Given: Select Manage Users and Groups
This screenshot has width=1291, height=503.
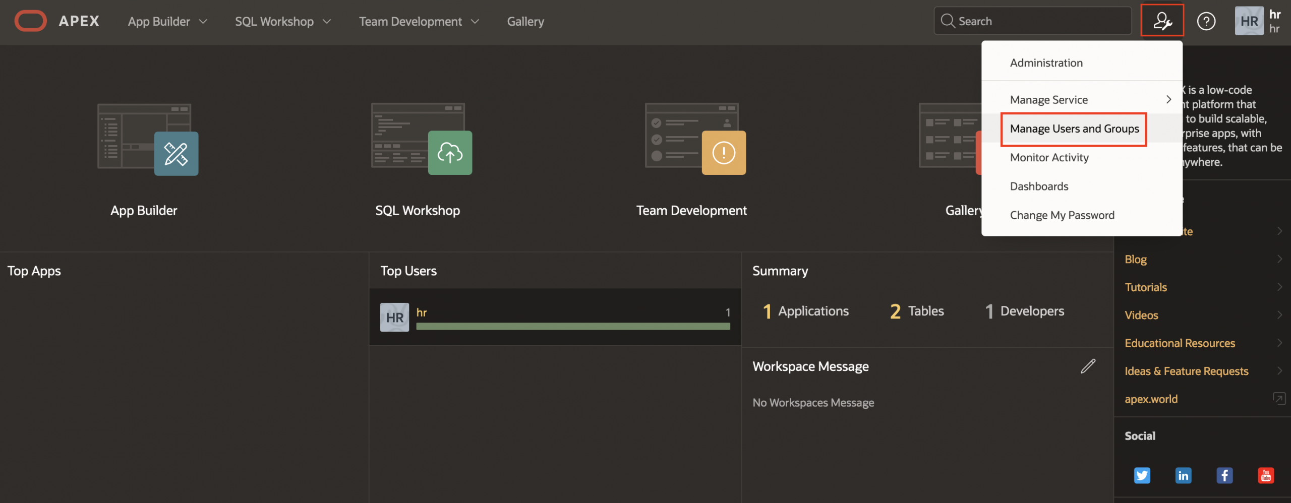Looking at the screenshot, I should 1074,129.
